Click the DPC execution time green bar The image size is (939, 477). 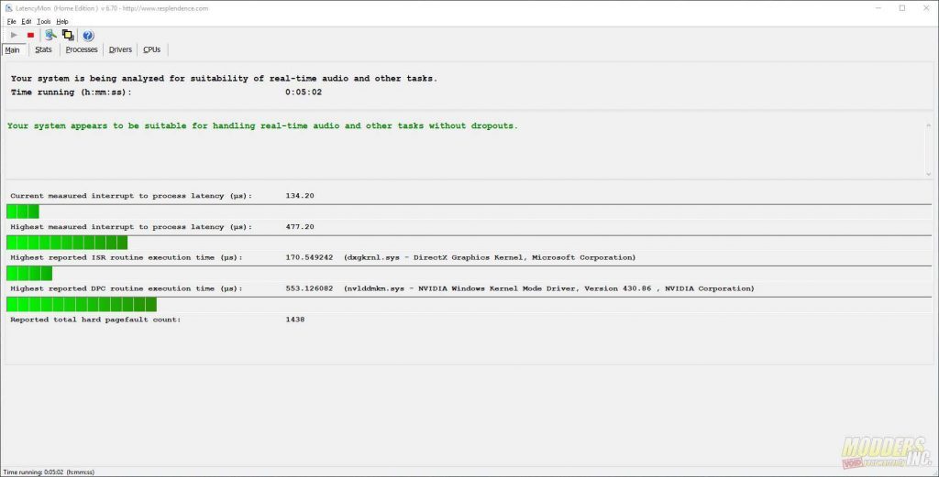click(x=82, y=304)
